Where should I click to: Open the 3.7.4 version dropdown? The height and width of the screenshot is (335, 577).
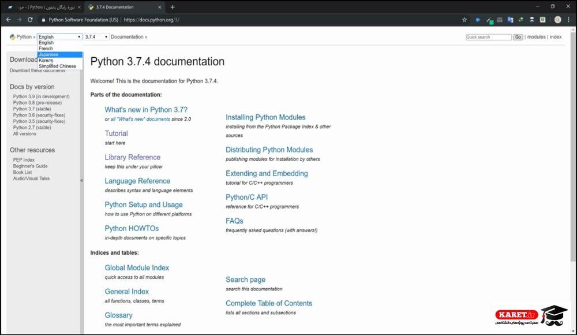coord(96,37)
